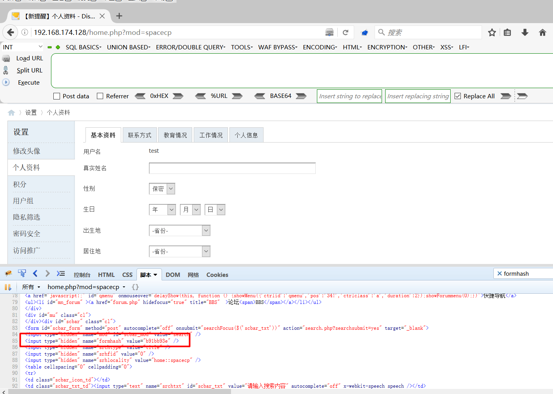Open the birthday 年 dropdown

tap(162, 210)
